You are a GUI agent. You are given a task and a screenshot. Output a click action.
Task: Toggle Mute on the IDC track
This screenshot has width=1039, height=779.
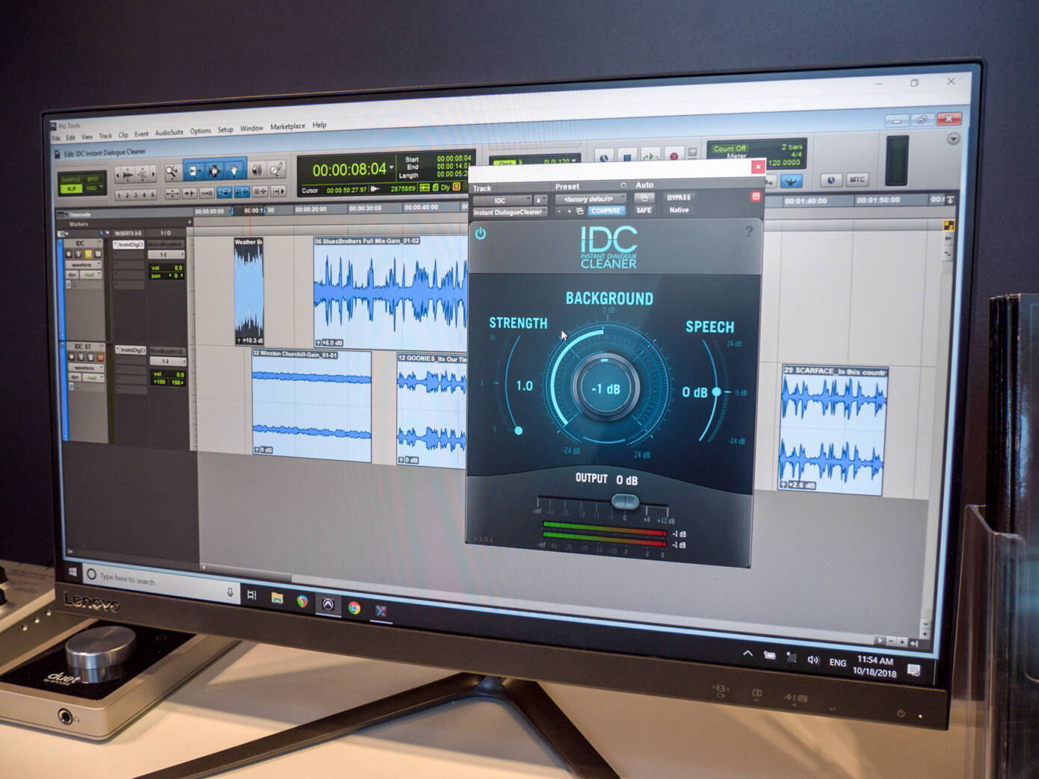coord(98,254)
